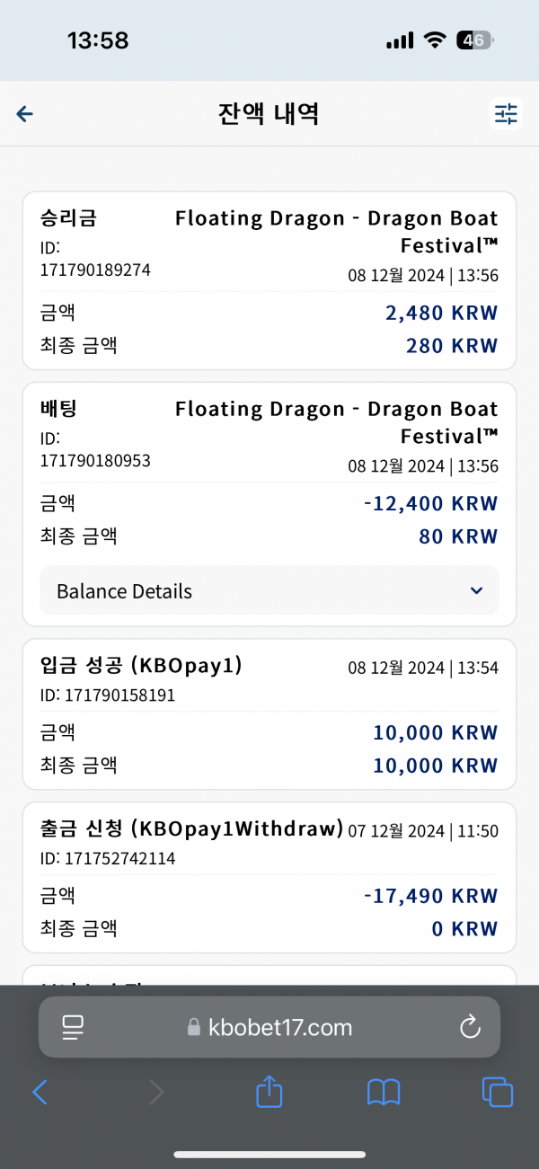539x1169 pixels.
Task: Tap the Safari reload icon
Action: coord(470,1027)
